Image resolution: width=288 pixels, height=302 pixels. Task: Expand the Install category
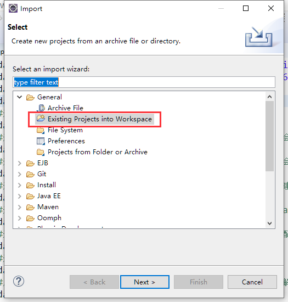(x=19, y=185)
